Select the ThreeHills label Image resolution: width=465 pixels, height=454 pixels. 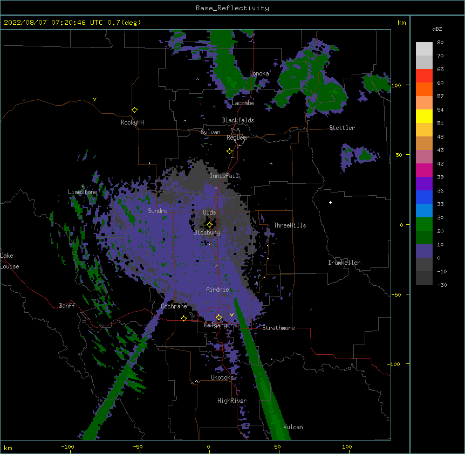[290, 225]
